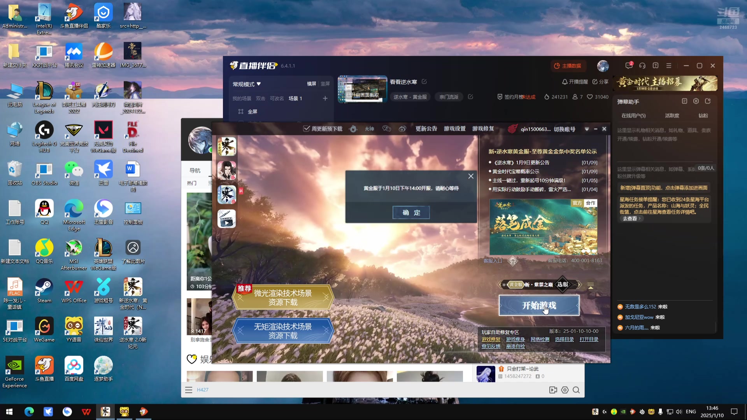
Task: Open 《逆水寒》1月9日更新公告 news item
Action: point(521,163)
